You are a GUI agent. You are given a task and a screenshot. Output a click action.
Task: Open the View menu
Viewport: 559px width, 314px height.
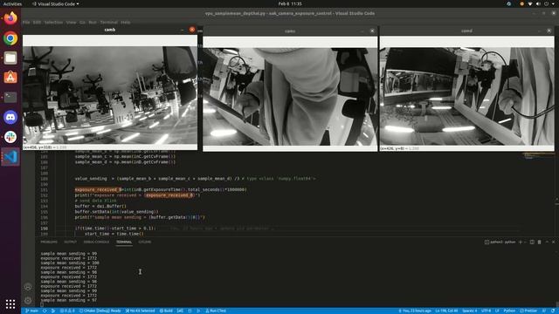coord(71,22)
